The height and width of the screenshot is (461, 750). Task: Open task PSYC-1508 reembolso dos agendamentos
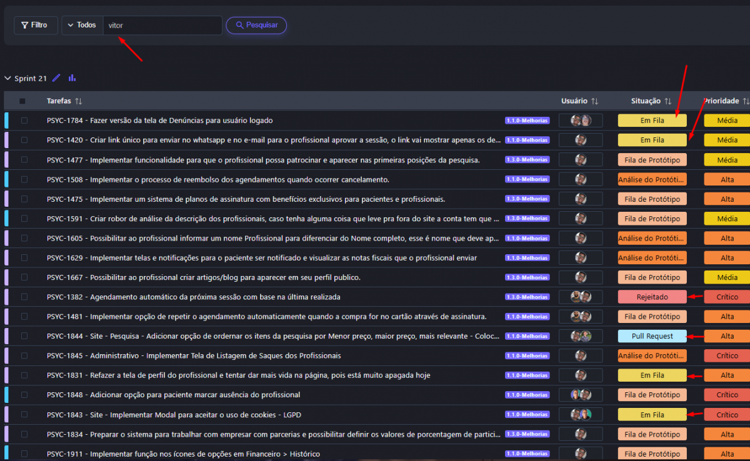pyautogui.click(x=217, y=180)
